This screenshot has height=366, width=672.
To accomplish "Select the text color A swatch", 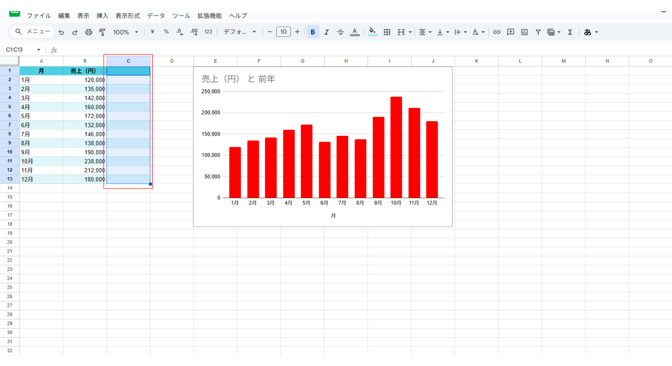I will [355, 32].
